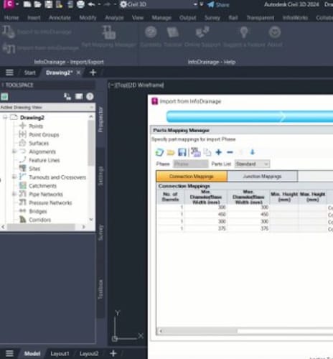Select Catchments in the Prospector tree
Viewport: 333px width, 359px height.
coord(42,186)
